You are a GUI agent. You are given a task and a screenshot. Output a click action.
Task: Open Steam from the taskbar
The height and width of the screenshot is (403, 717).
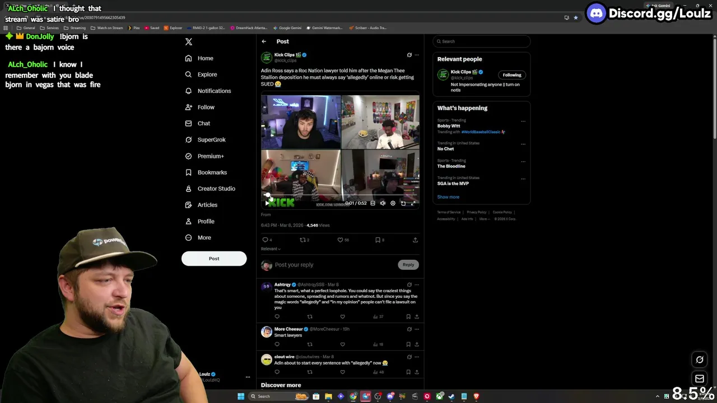(x=451, y=396)
